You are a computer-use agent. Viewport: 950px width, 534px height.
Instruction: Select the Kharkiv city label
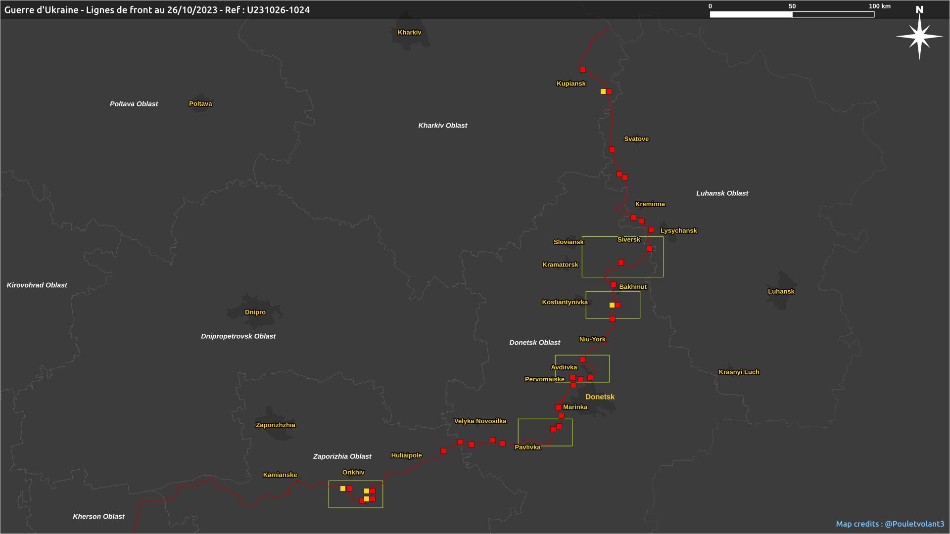[x=410, y=33]
